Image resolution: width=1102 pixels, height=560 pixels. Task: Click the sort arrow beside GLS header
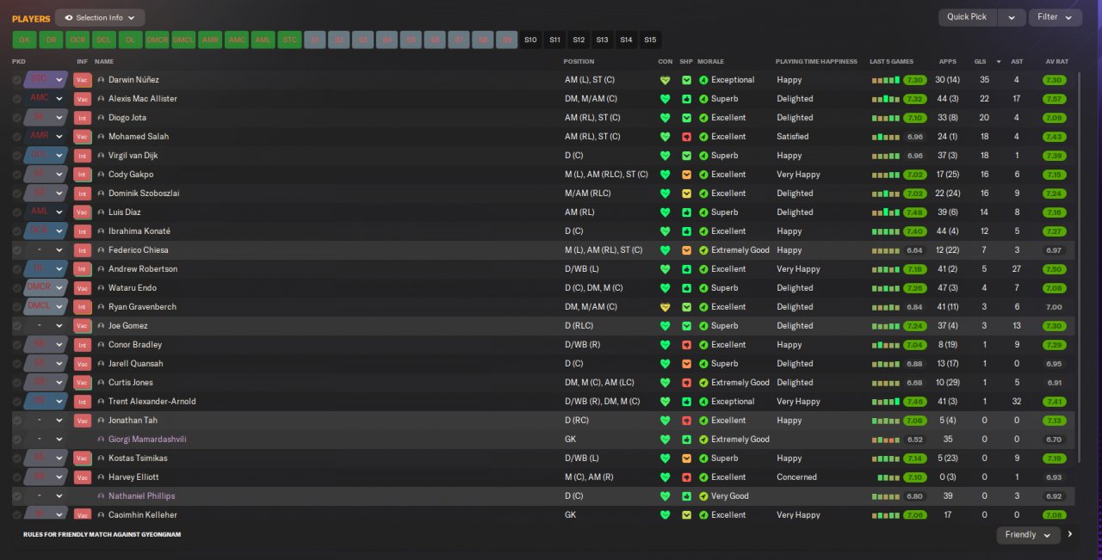pos(999,62)
